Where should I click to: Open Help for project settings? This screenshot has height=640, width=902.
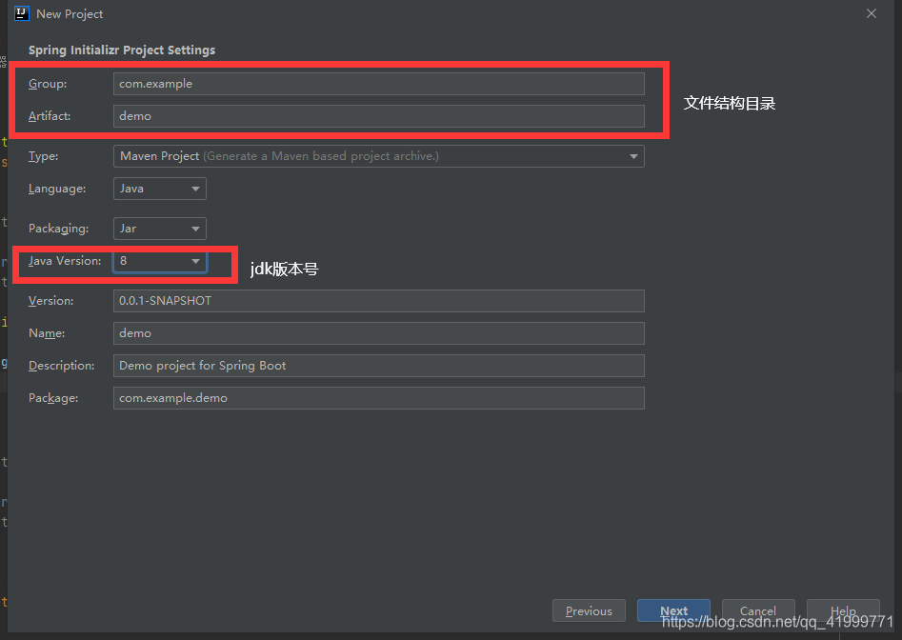click(x=843, y=610)
